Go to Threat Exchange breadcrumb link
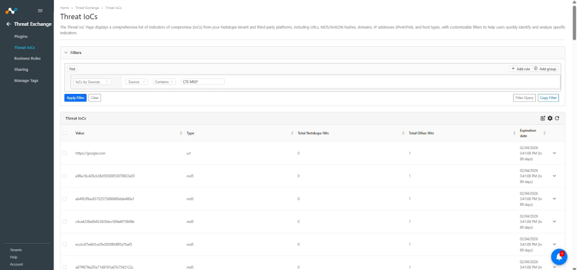The image size is (577, 270). (x=88, y=8)
